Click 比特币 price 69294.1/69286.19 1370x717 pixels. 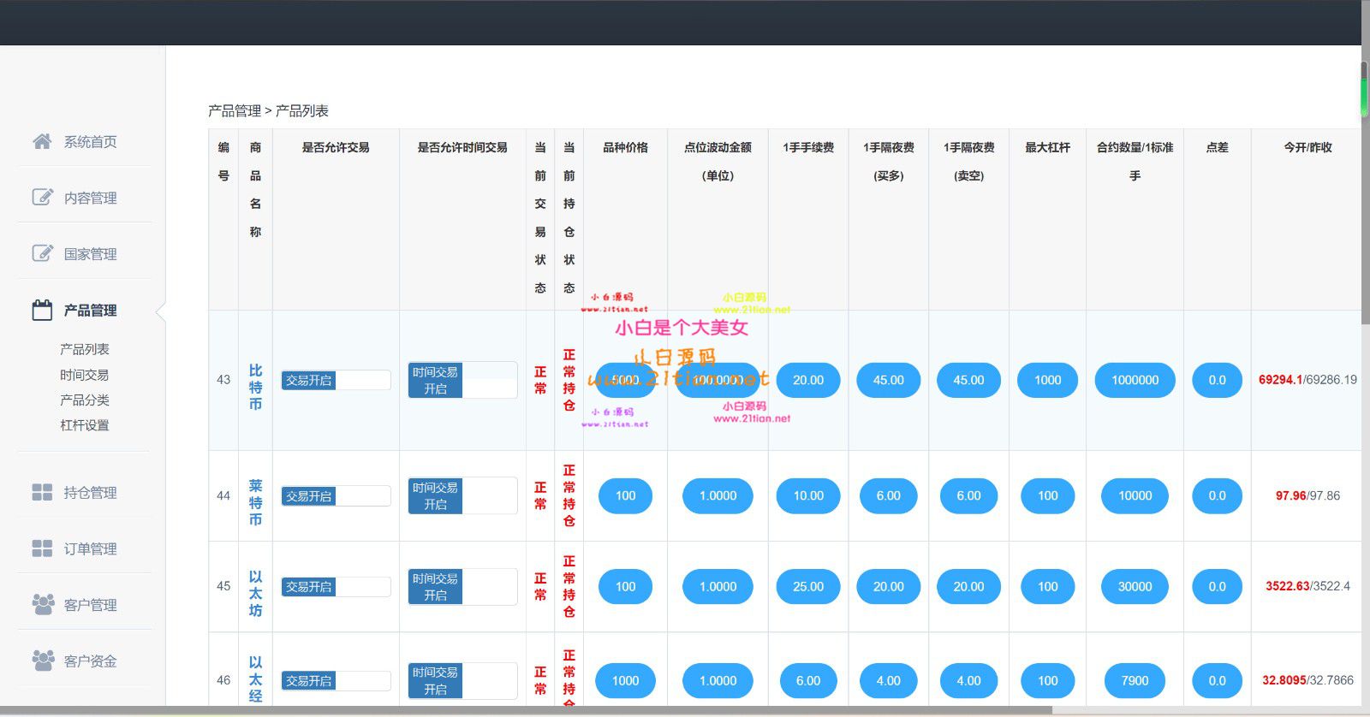1307,380
